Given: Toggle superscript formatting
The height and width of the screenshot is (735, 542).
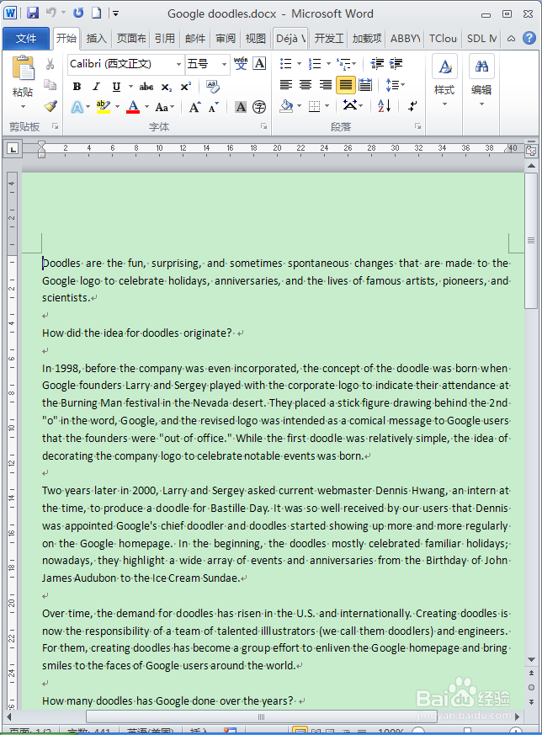Looking at the screenshot, I should (x=185, y=86).
